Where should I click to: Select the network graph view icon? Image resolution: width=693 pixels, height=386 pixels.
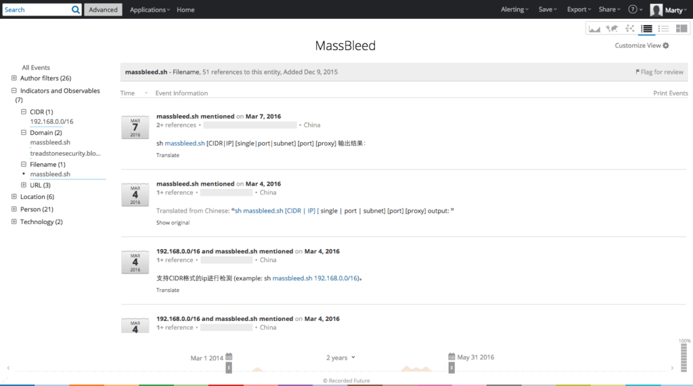click(629, 28)
